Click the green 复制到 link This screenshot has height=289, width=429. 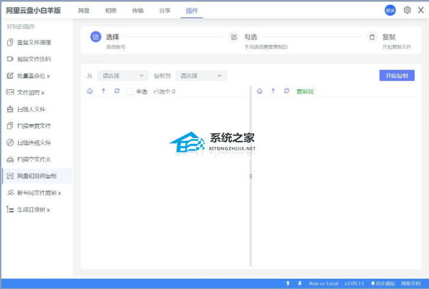coord(305,92)
